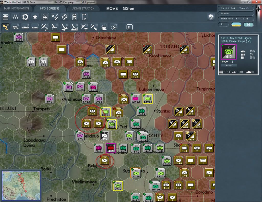
Task: Select the 13=13 green unit counter
Action: tap(136, 124)
